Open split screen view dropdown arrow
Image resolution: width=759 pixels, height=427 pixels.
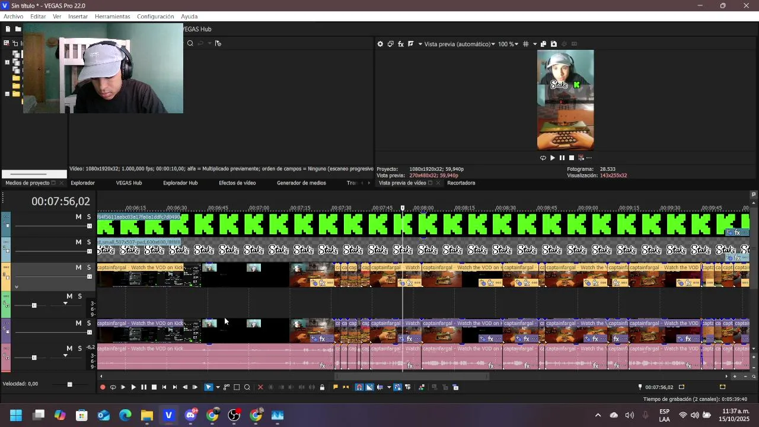(420, 44)
